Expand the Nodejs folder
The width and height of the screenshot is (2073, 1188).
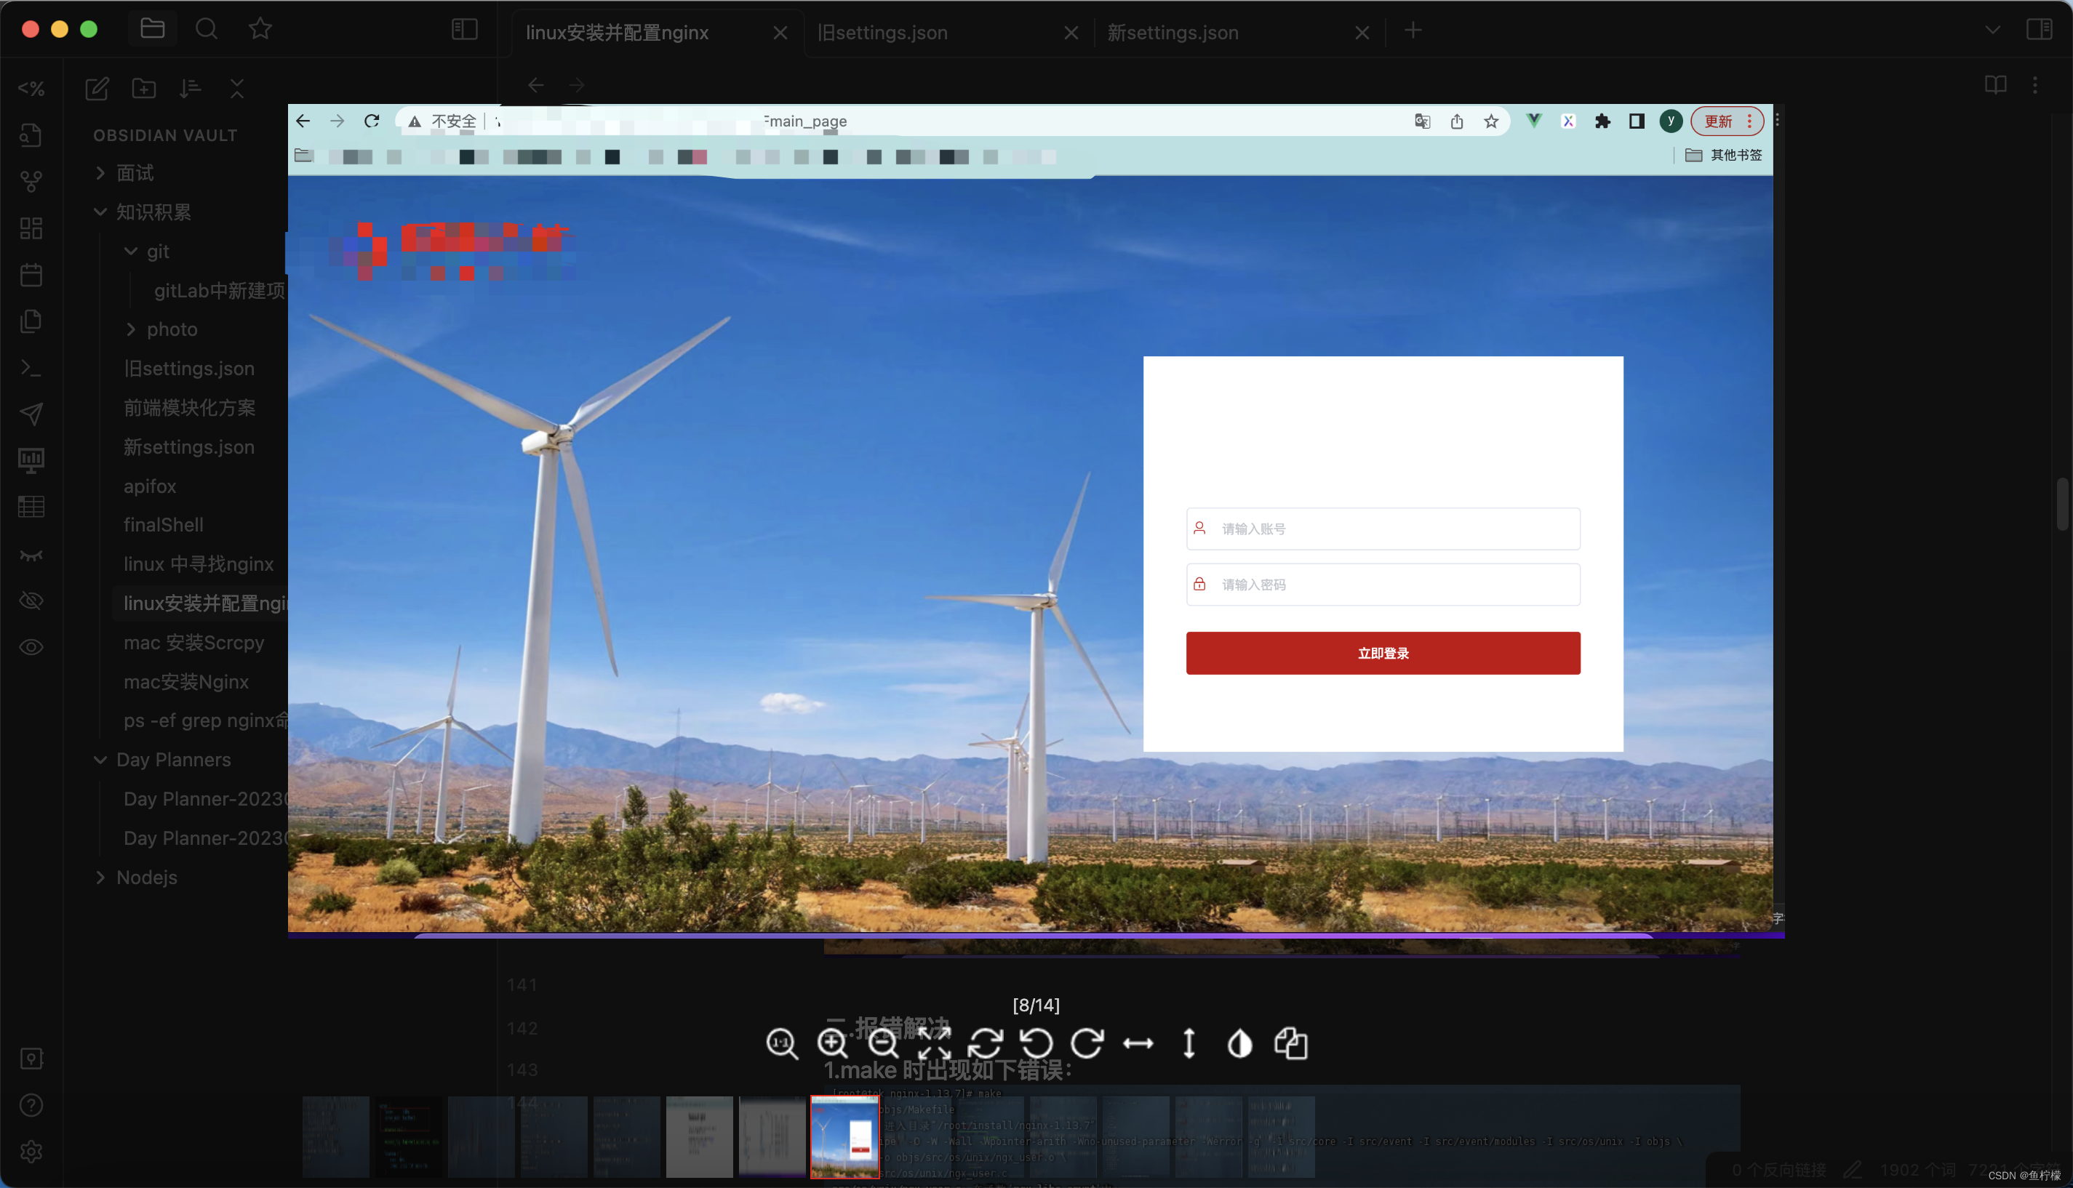point(100,877)
